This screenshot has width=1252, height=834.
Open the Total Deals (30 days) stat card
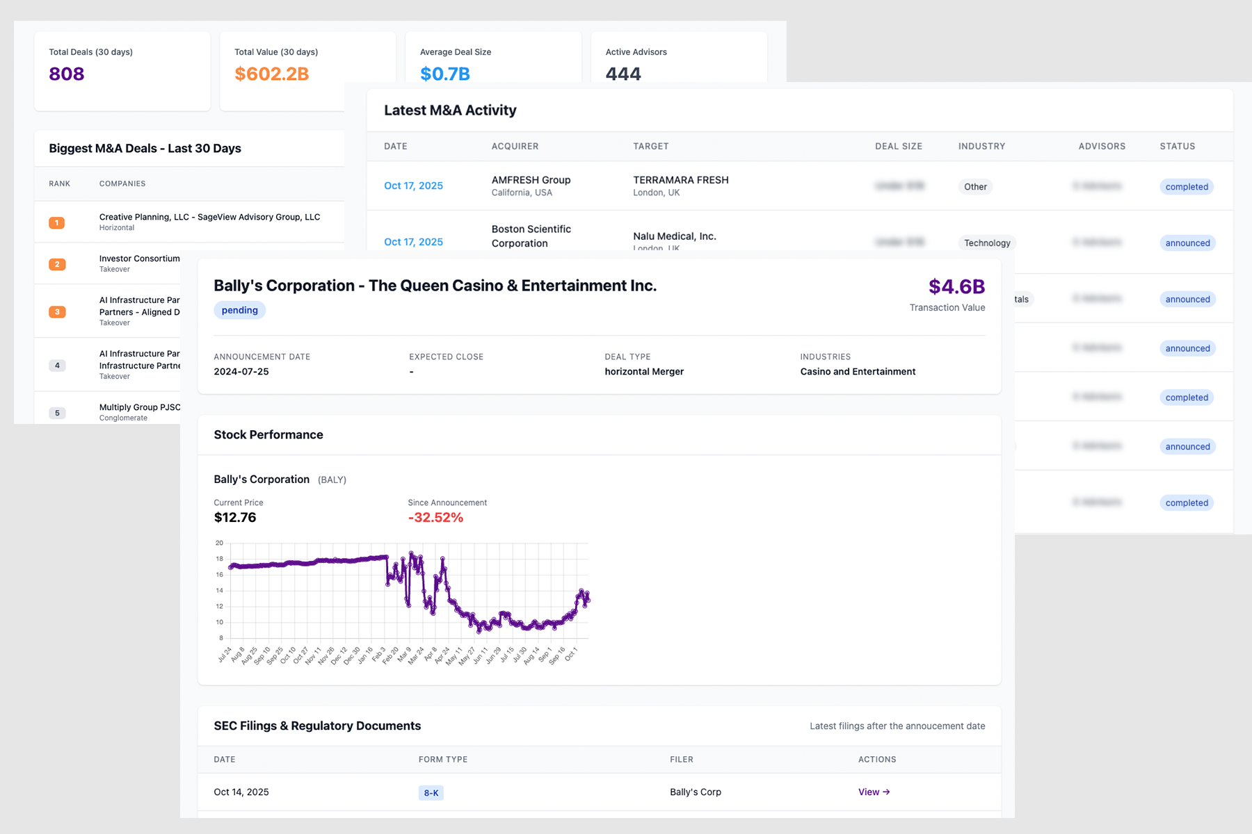click(122, 69)
